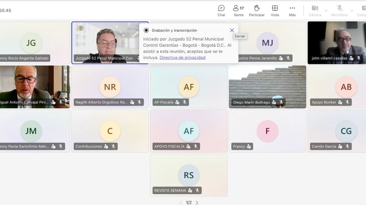The height and width of the screenshot is (205, 366).
Task: Open the Chat panel
Action: (221, 11)
